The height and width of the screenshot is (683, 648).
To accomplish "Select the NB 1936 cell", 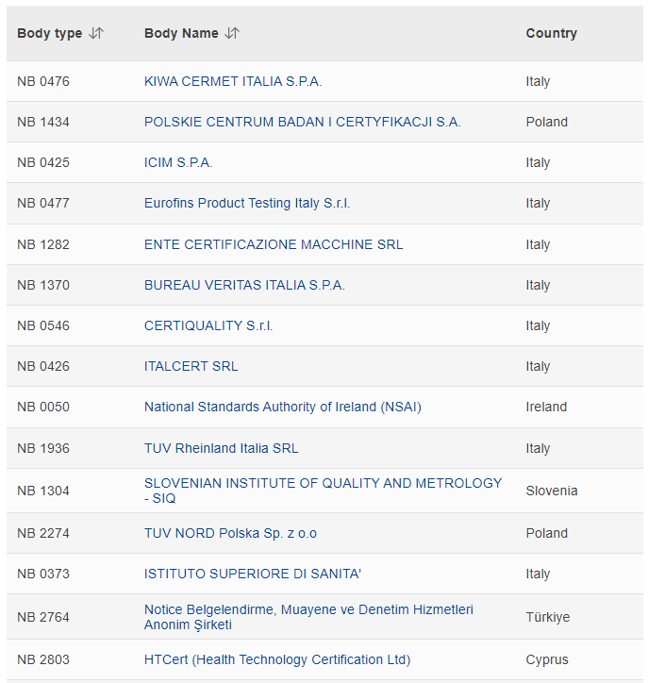I will 43,448.
